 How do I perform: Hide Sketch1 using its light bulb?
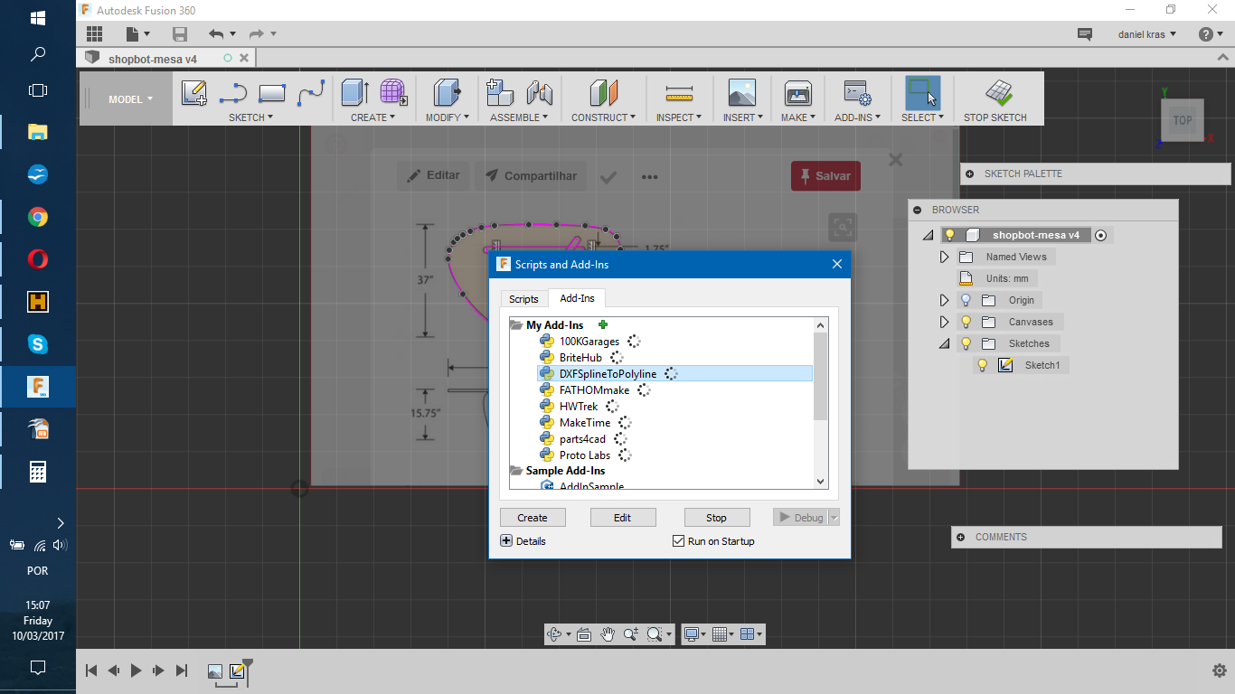point(982,365)
